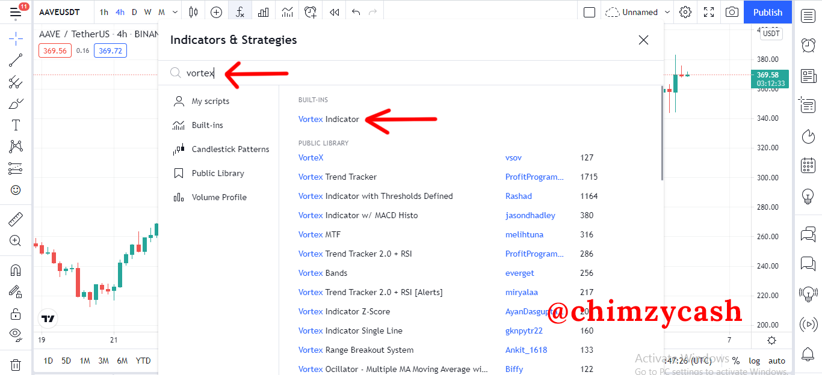Toggle auto scale

pos(777,361)
